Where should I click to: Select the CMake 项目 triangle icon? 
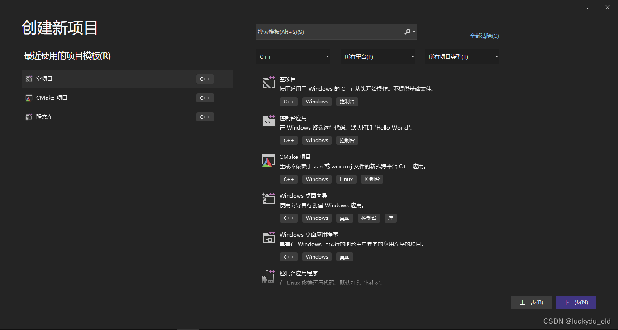click(268, 160)
